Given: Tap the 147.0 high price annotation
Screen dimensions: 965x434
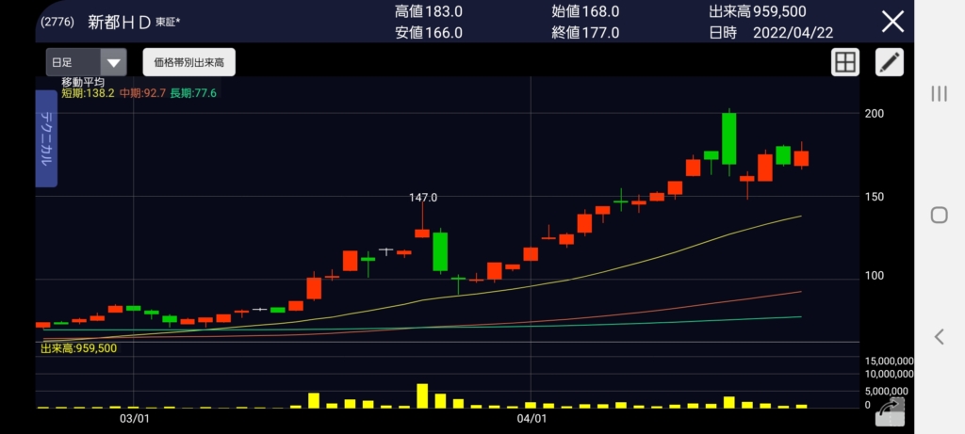Looking at the screenshot, I should [x=423, y=198].
